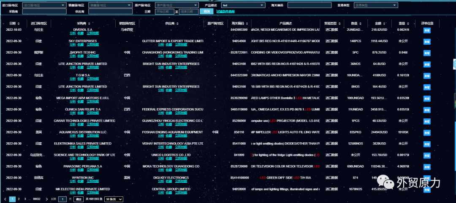Focus the 采购商 filter input field
Viewport: 456px width, 203px height.
coord(44,12)
